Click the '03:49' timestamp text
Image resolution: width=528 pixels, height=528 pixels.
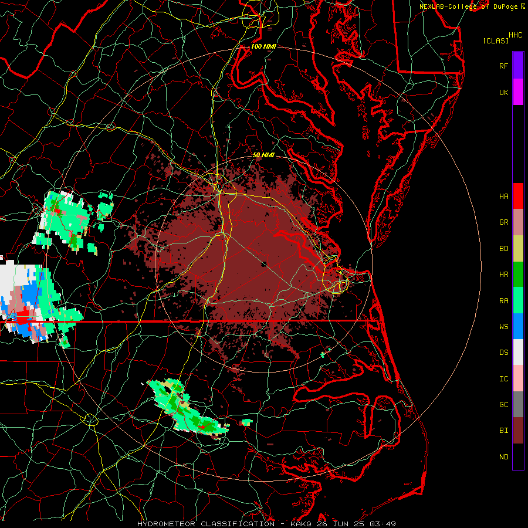point(383,524)
